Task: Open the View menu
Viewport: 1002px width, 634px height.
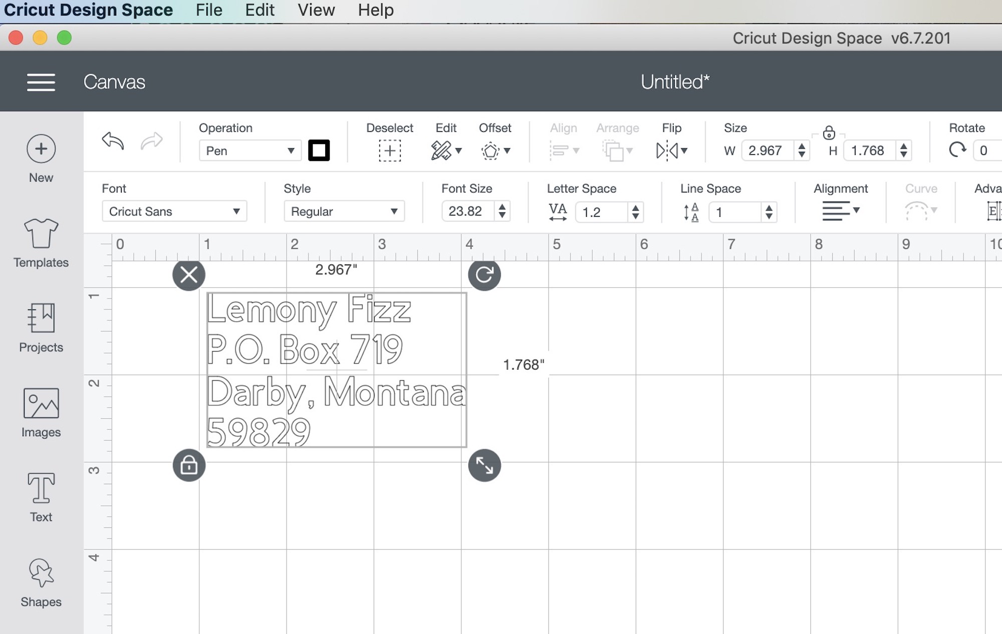Action: [x=316, y=10]
